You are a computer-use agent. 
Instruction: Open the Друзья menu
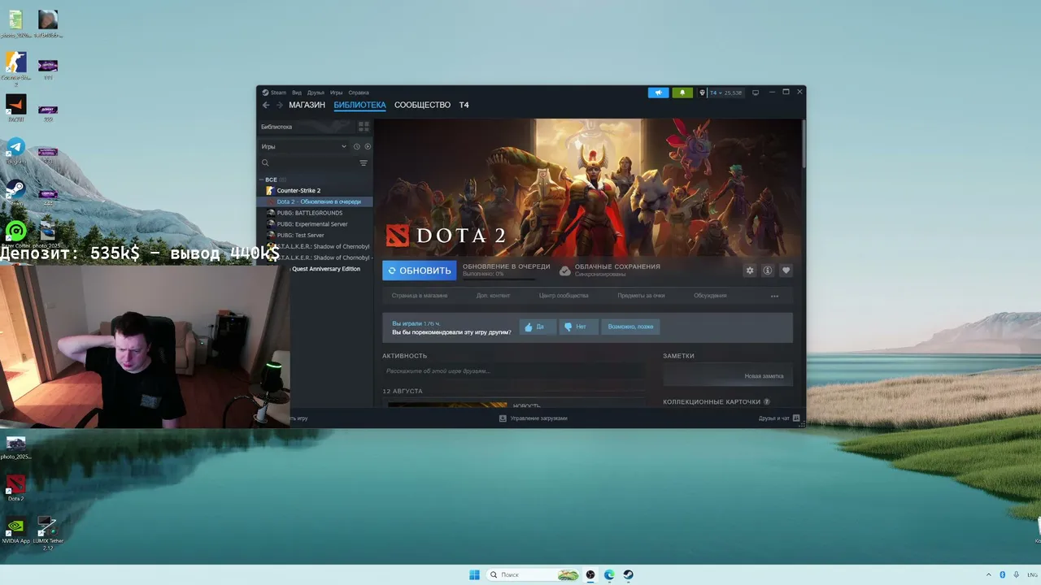pyautogui.click(x=316, y=93)
